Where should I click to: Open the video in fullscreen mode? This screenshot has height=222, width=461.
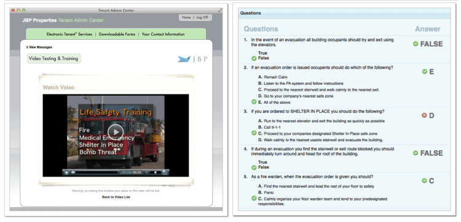[x=164, y=172]
